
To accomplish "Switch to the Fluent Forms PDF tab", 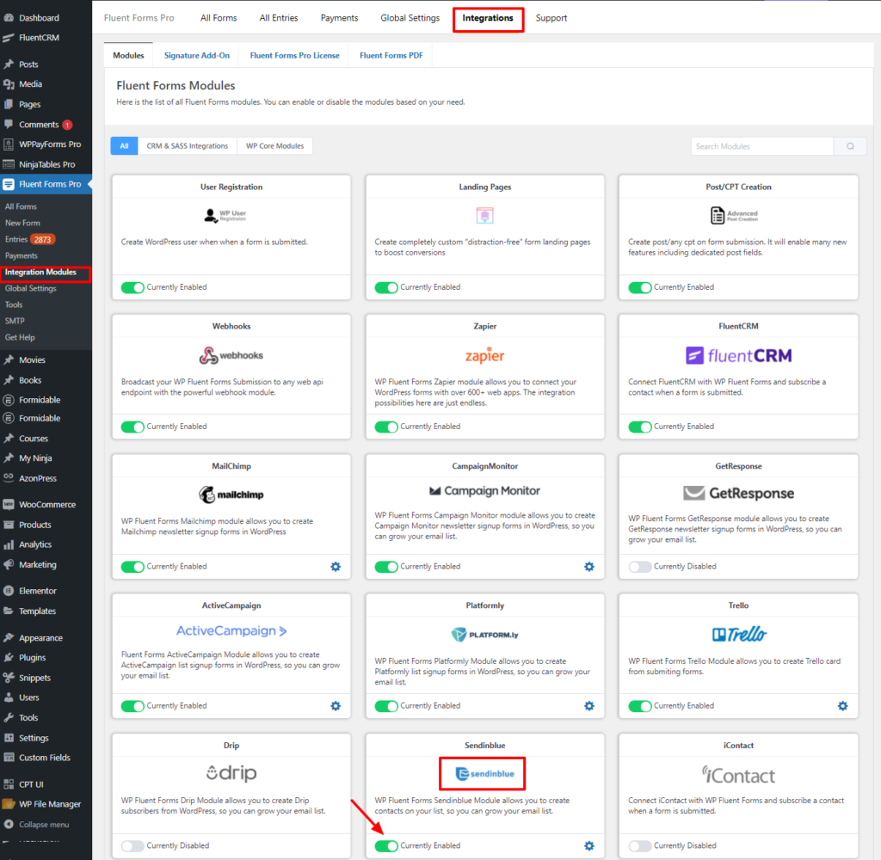I will (x=391, y=55).
